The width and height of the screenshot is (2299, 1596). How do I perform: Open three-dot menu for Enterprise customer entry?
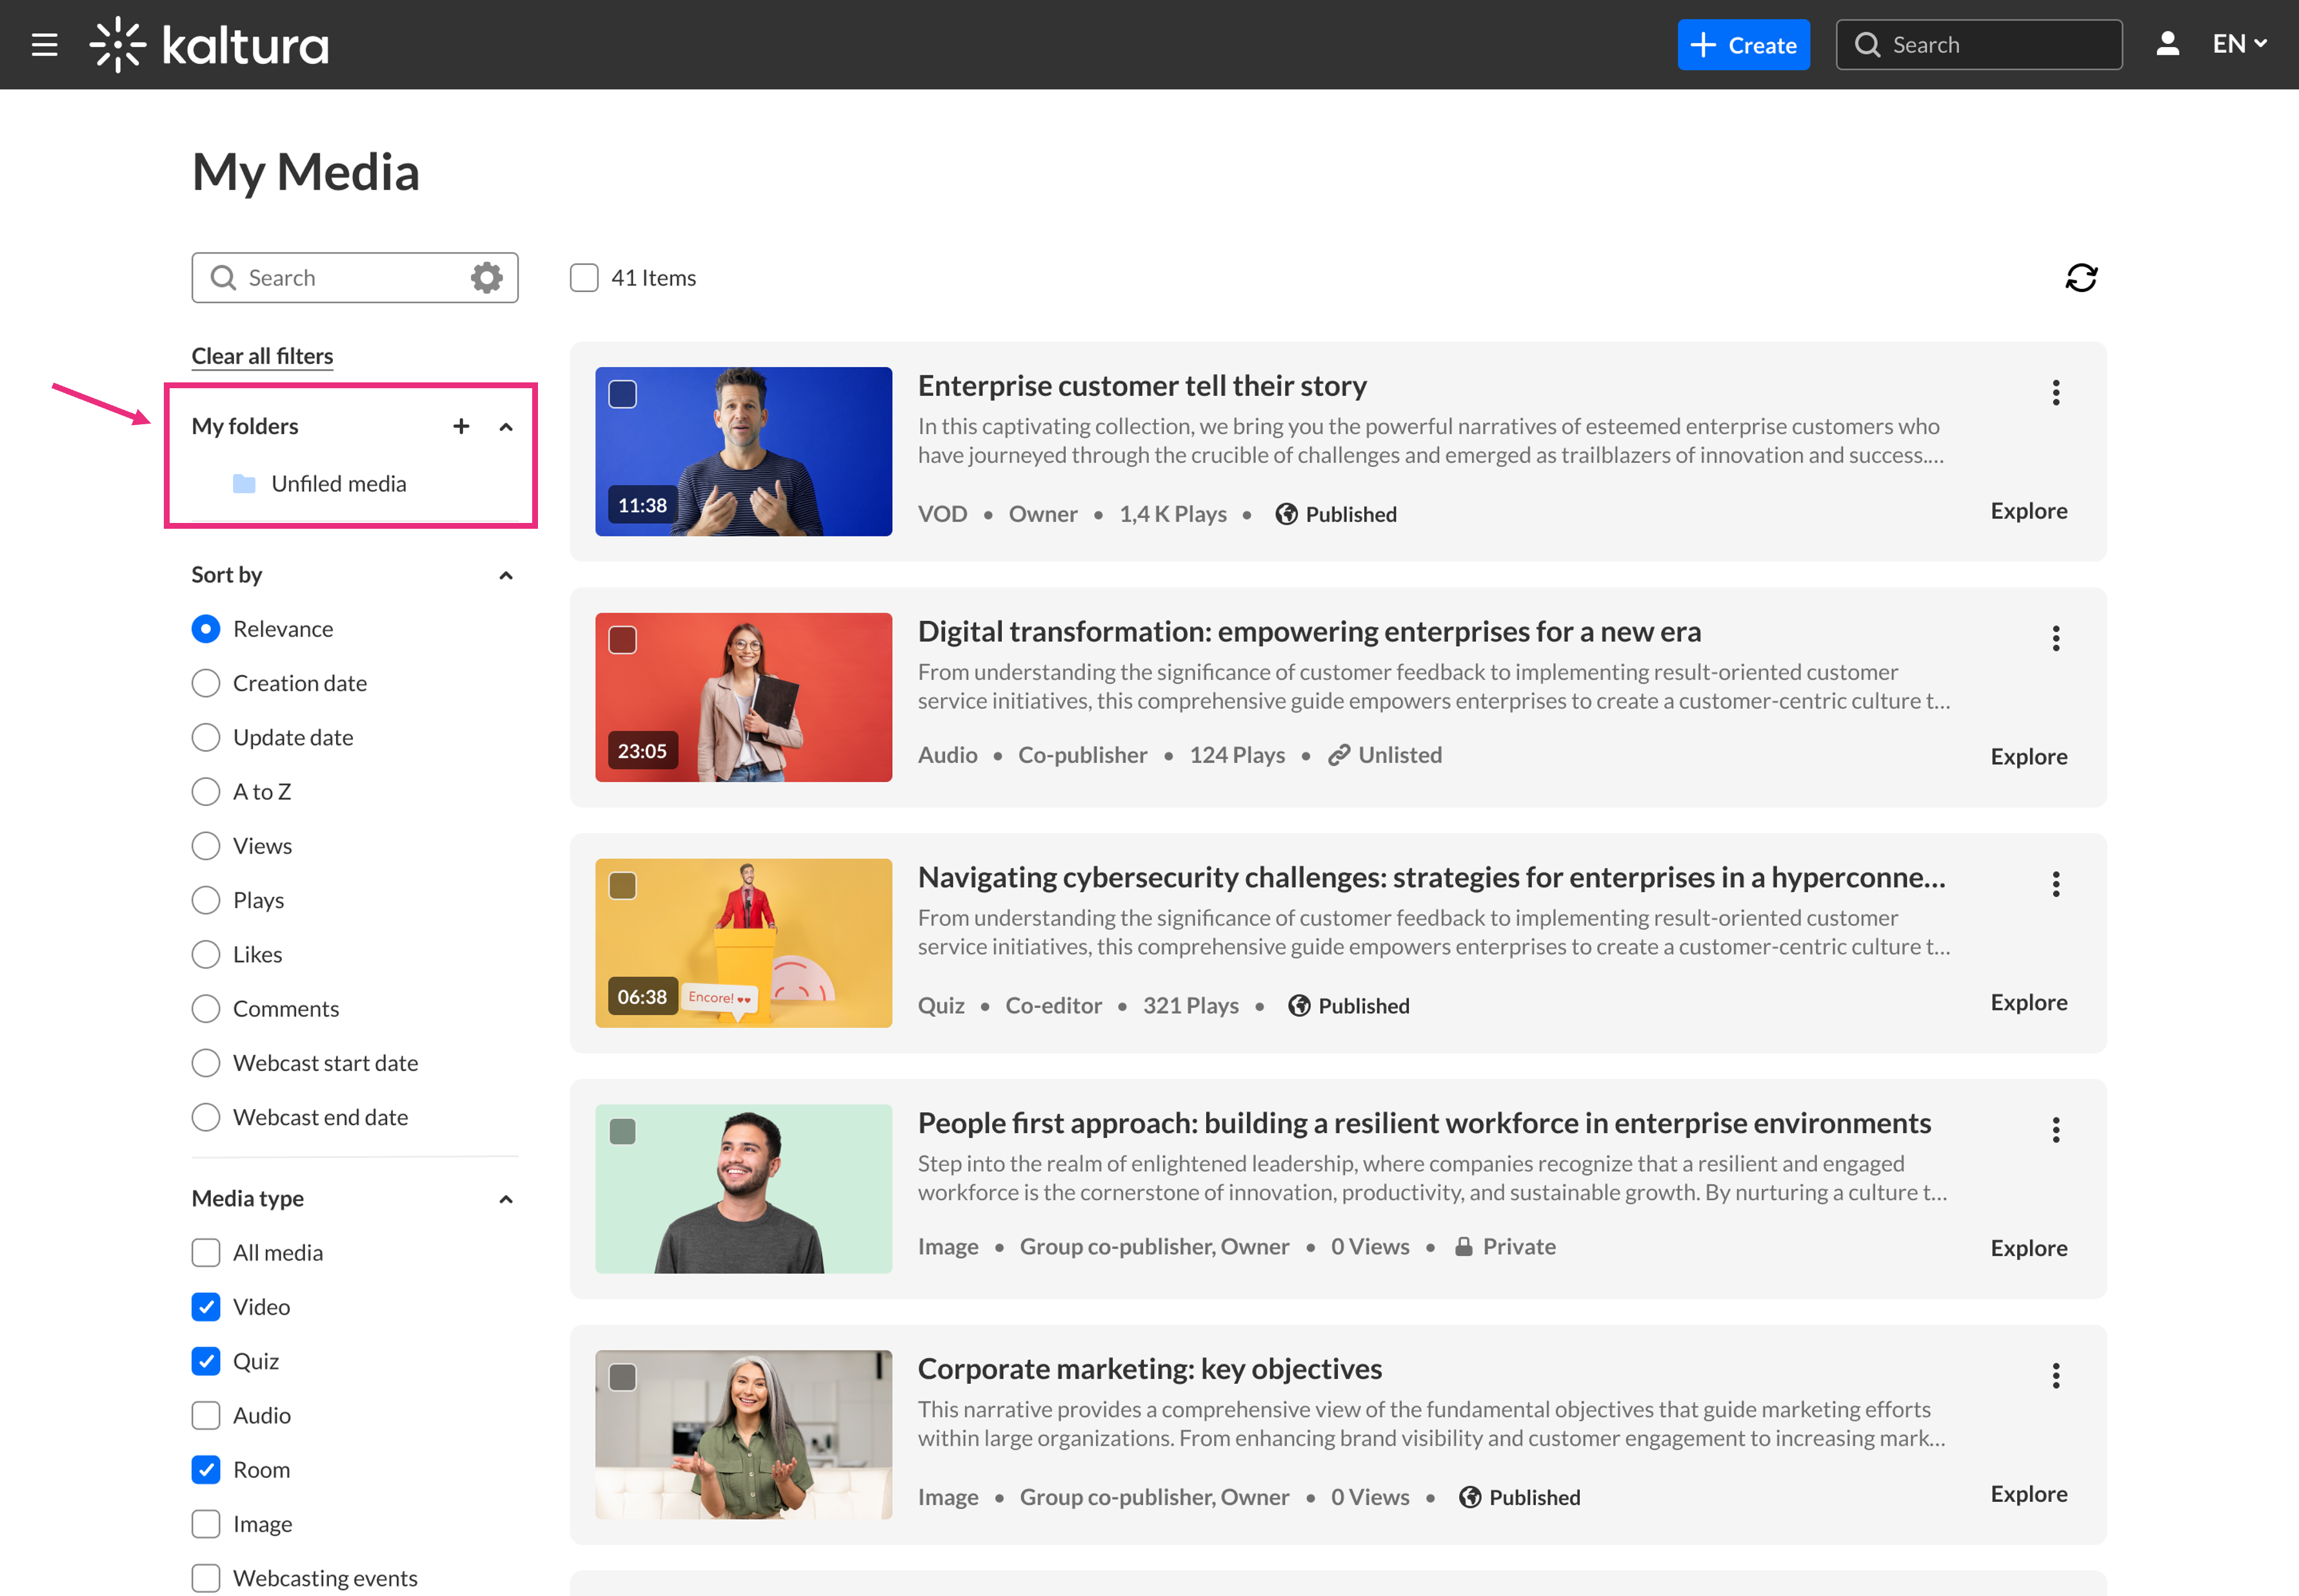pyautogui.click(x=2056, y=393)
